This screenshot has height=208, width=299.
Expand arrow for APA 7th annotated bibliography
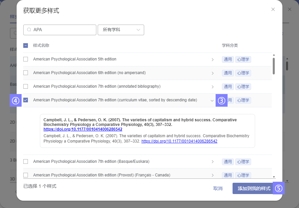213,87
